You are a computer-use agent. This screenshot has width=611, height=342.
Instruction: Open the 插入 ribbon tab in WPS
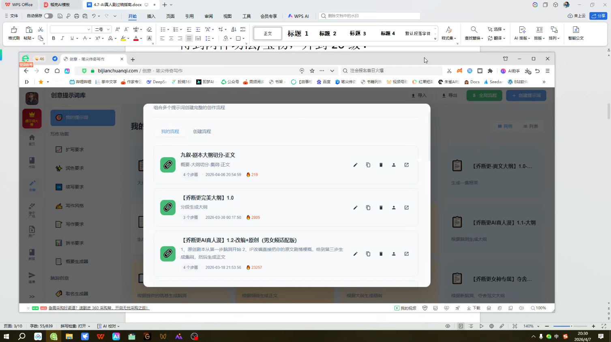coord(150,16)
